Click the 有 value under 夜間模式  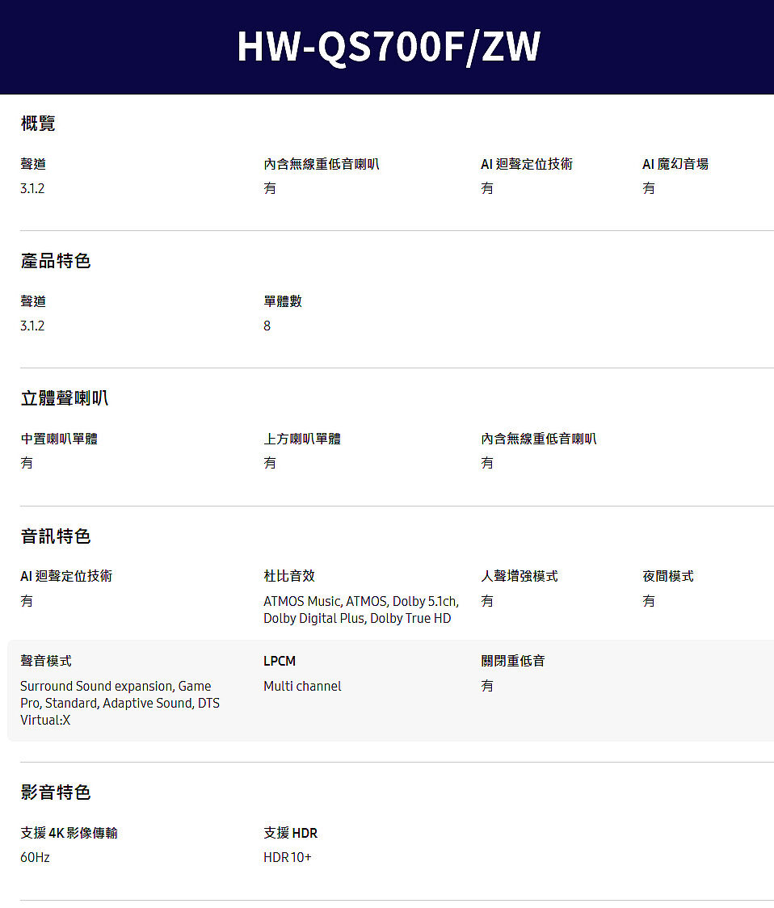(x=649, y=601)
